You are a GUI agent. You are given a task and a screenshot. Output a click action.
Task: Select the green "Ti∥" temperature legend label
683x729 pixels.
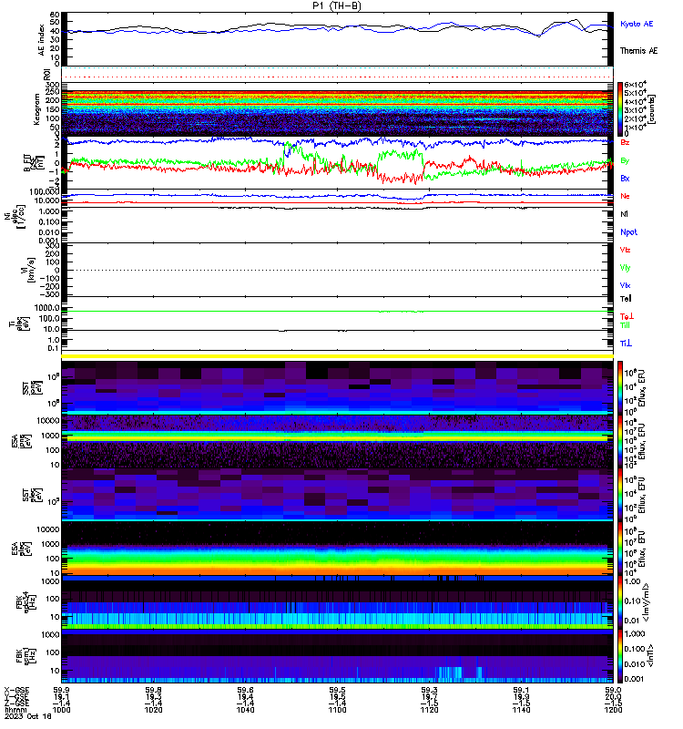625,325
